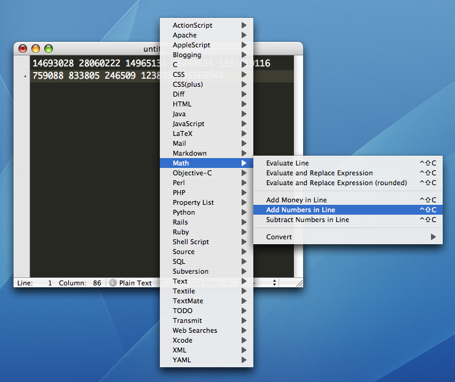Open the Java bundle submenu
The image size is (455, 382).
point(207,114)
